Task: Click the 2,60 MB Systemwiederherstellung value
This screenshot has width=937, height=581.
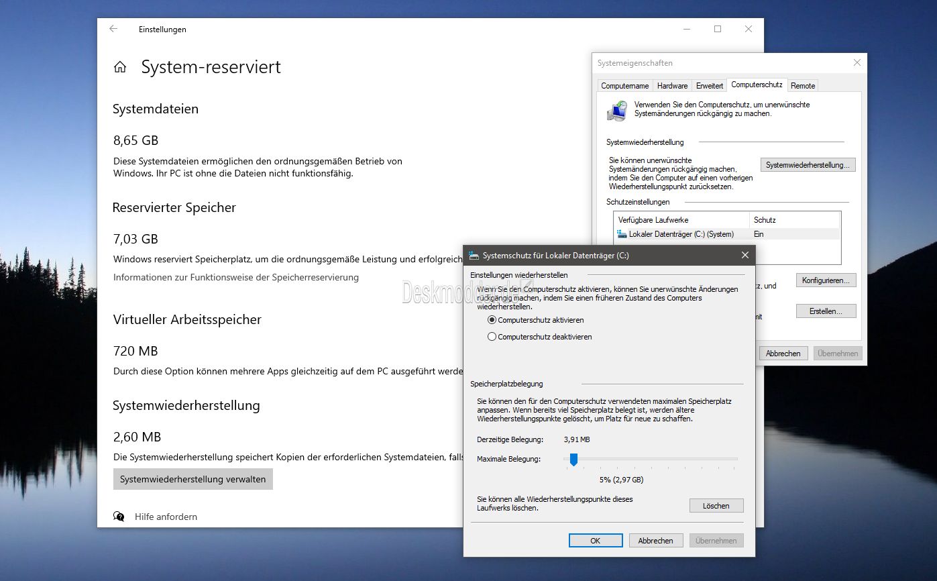Action: pyautogui.click(x=137, y=437)
